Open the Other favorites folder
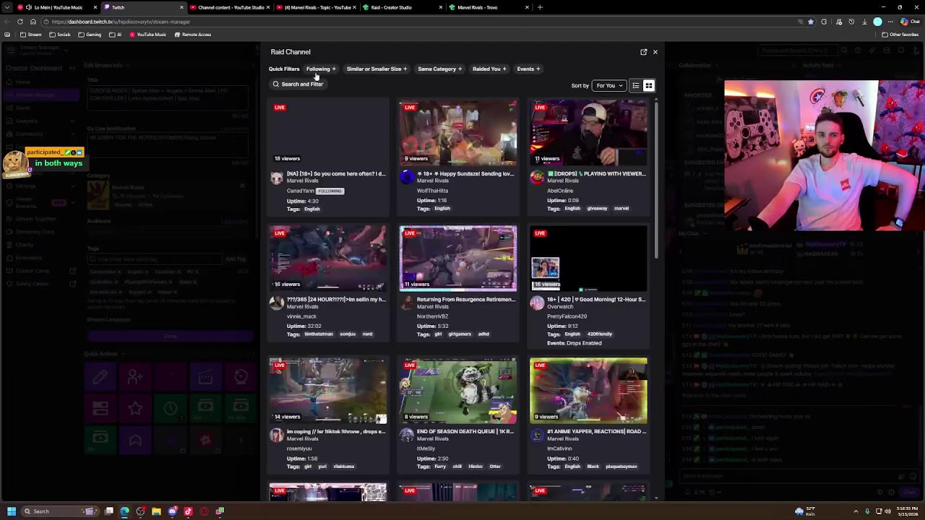This screenshot has height=520, width=925. click(900, 35)
